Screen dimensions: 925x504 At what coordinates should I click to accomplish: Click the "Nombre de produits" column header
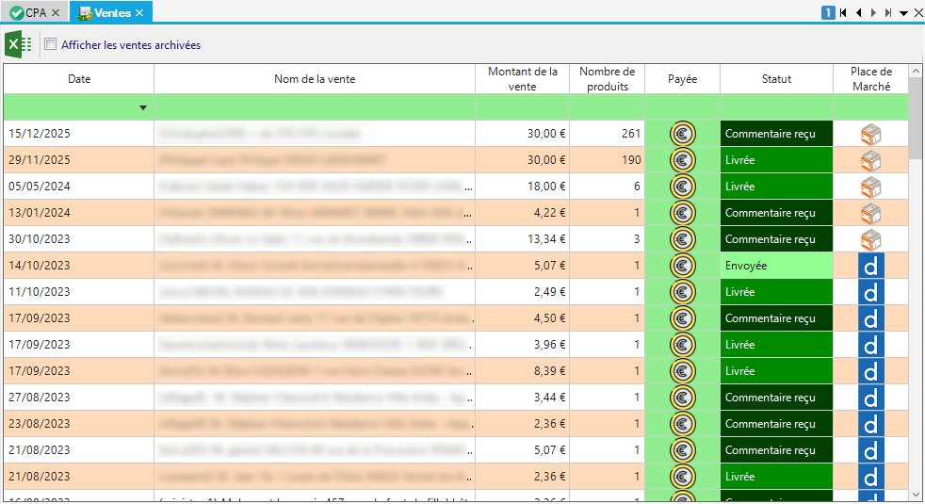(607, 79)
